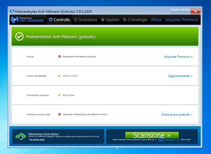Screen dimensions: 211x154
Task: Click the red X icon in the Licenza row
Action: tap(59, 57)
